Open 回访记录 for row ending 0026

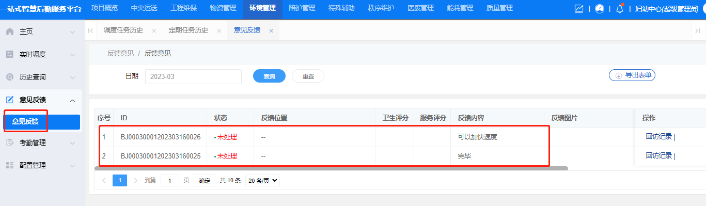[658, 137]
